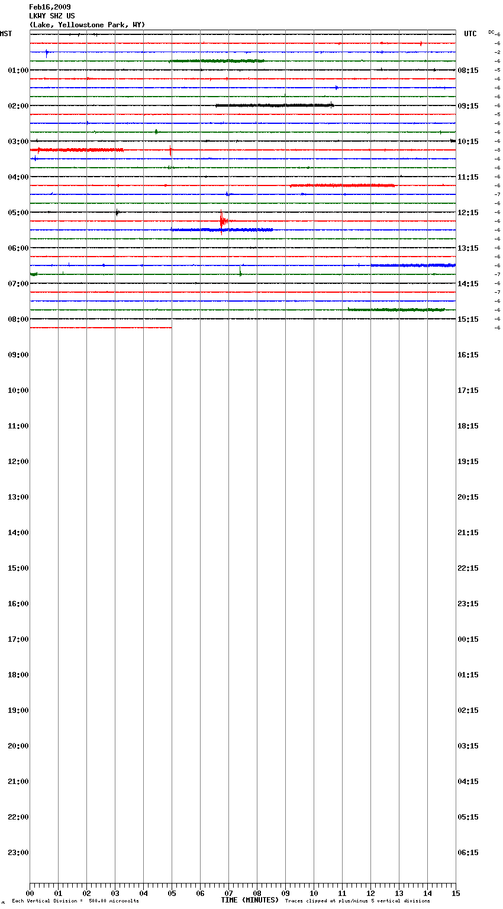Image resolution: width=503 pixels, height=909 pixels.
Task: Click minute tick label "15" on time axis
Action: click(456, 894)
